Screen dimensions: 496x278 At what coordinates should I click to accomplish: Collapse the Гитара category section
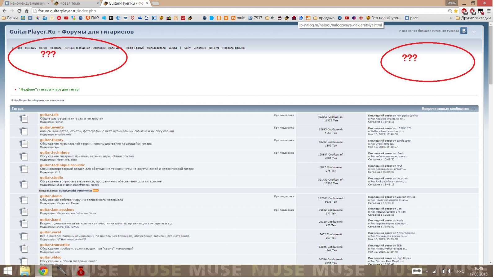(474, 109)
